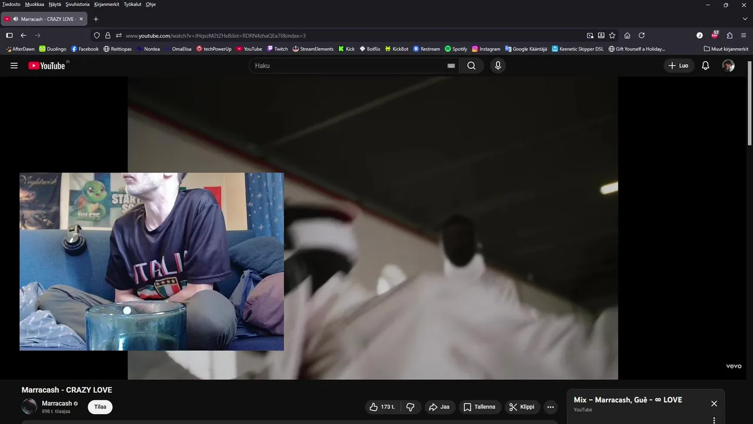Open the Kirjanmerkit menu

tap(106, 4)
